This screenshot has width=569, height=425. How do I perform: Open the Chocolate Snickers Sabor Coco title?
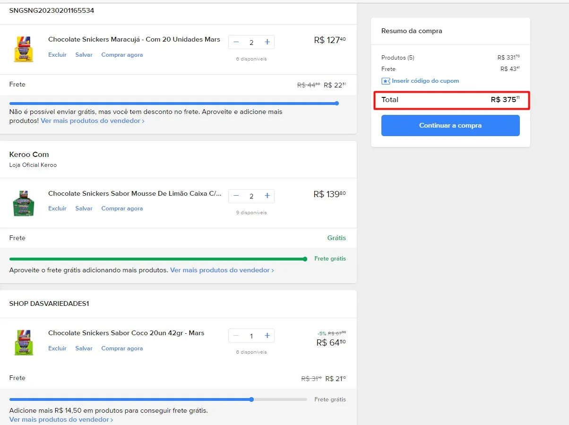126,333
